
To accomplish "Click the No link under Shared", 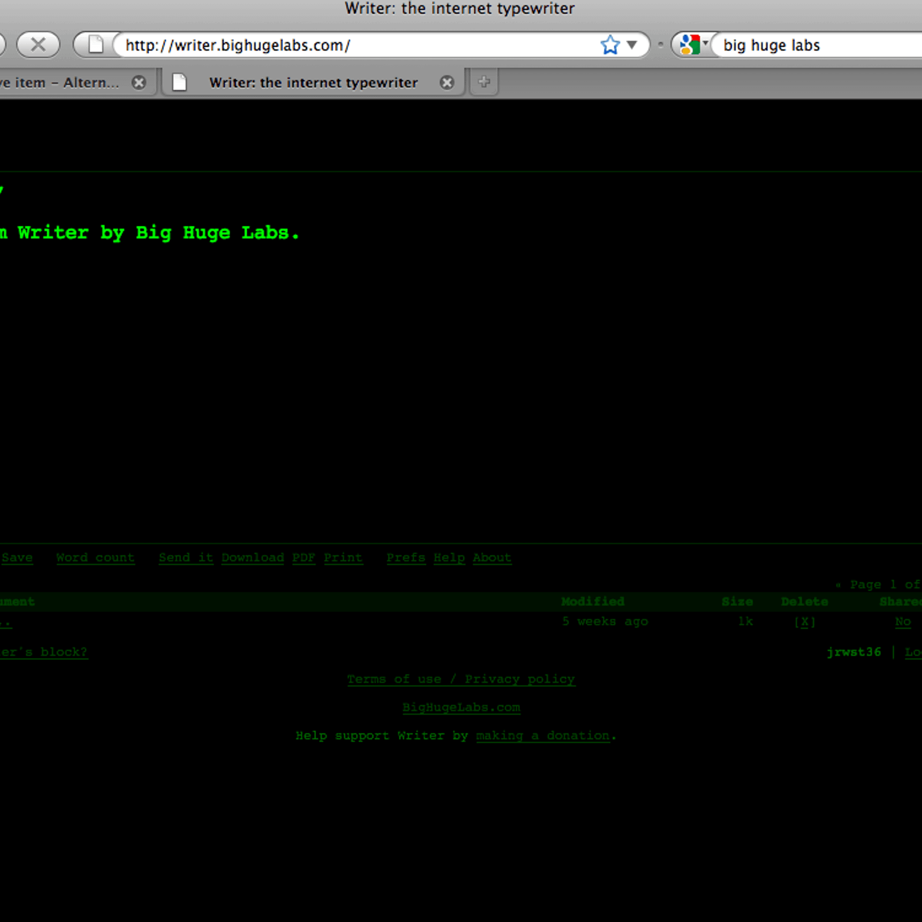I will click(903, 622).
